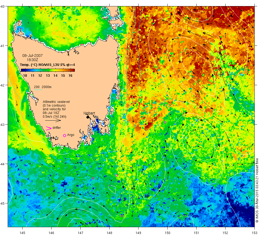Click the cyan depth contour legend line

tap(38, 90)
